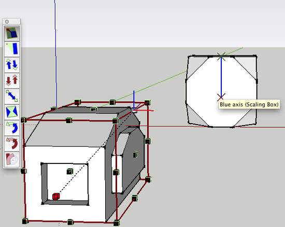Select the Tapering tool with blue bar
The height and width of the screenshot is (227, 285).
click(12, 49)
